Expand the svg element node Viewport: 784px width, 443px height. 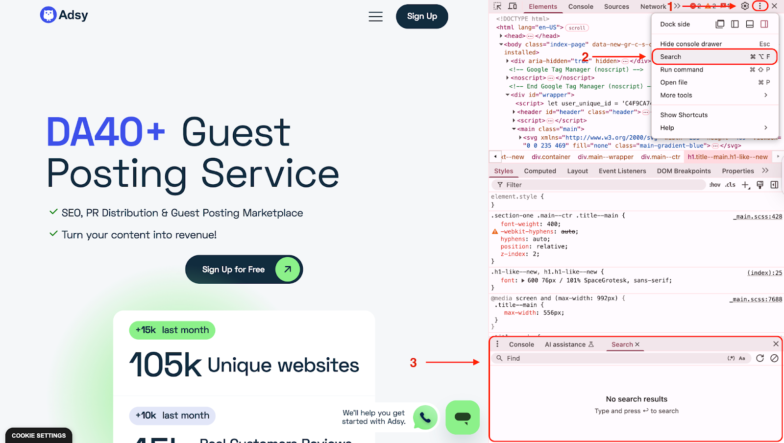(520, 138)
